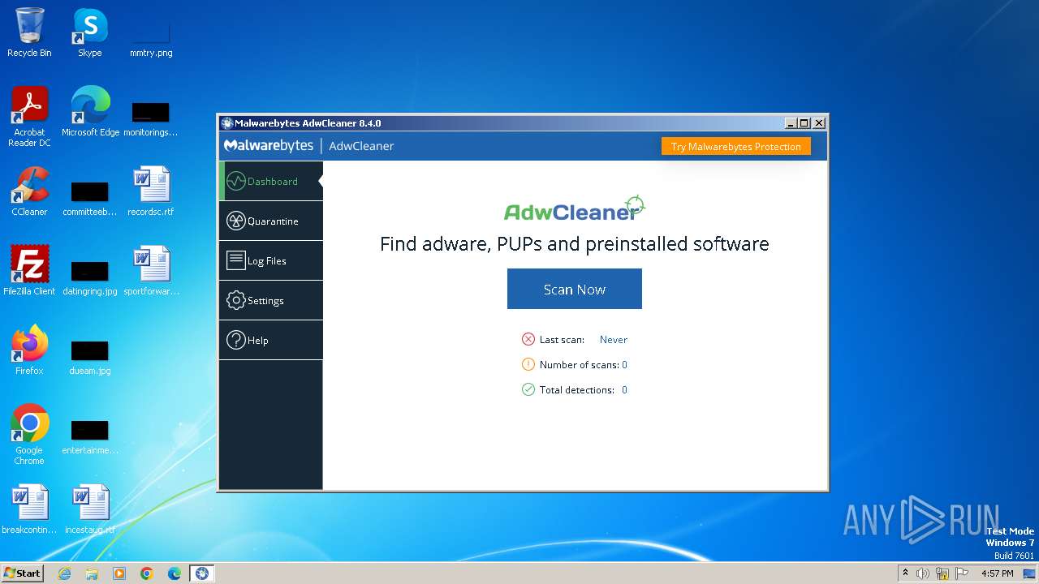Click the network tray icon
The image size is (1039, 584).
click(942, 573)
